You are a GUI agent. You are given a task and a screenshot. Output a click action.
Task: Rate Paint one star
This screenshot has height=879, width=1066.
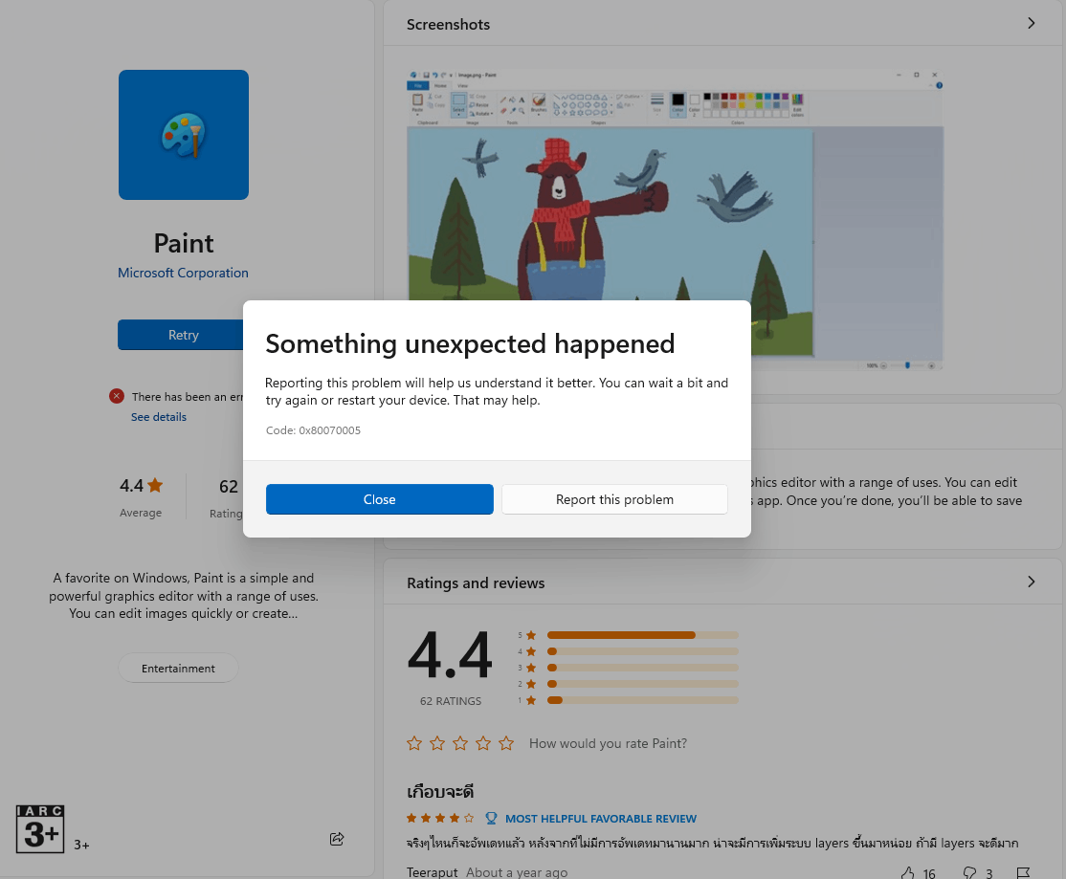click(x=414, y=743)
